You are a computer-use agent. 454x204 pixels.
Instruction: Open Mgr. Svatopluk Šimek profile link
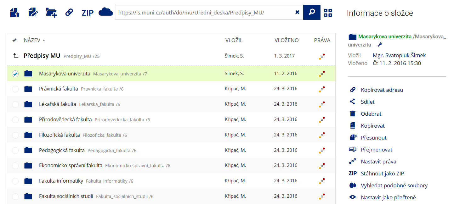pos(399,55)
